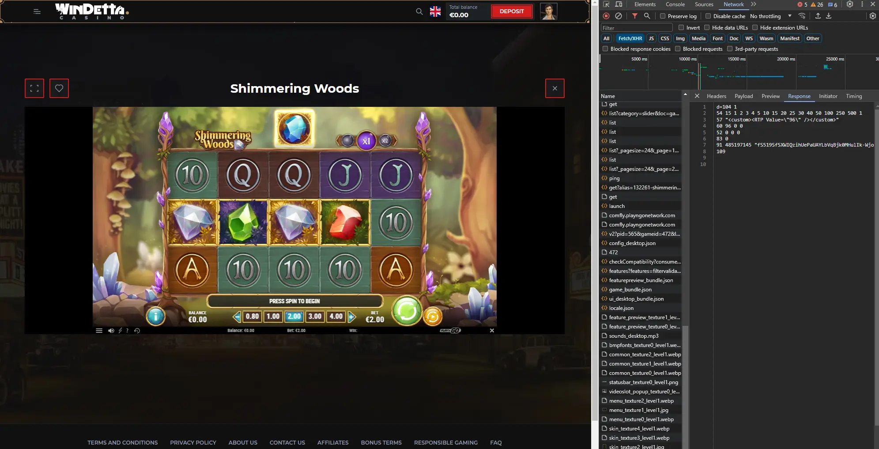879x449 pixels.
Task: Check the Invert filter checkbox
Action: (681, 27)
